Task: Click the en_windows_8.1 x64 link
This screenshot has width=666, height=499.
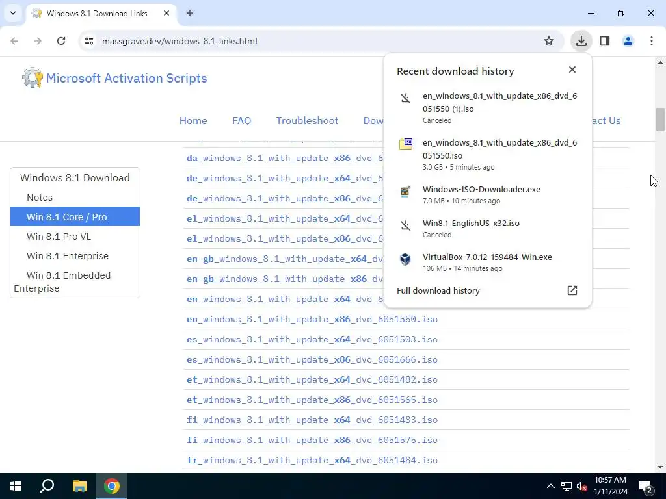Action: coord(285,299)
